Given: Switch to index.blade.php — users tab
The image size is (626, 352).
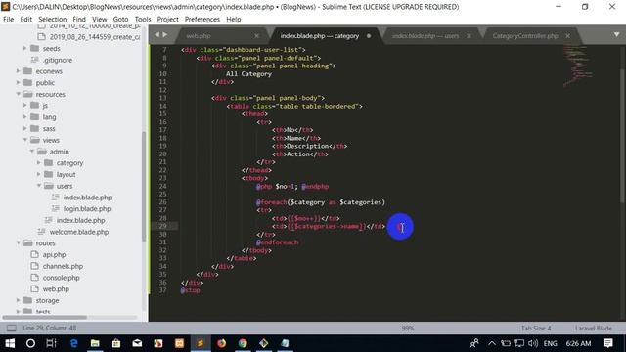Looking at the screenshot, I should (425, 36).
